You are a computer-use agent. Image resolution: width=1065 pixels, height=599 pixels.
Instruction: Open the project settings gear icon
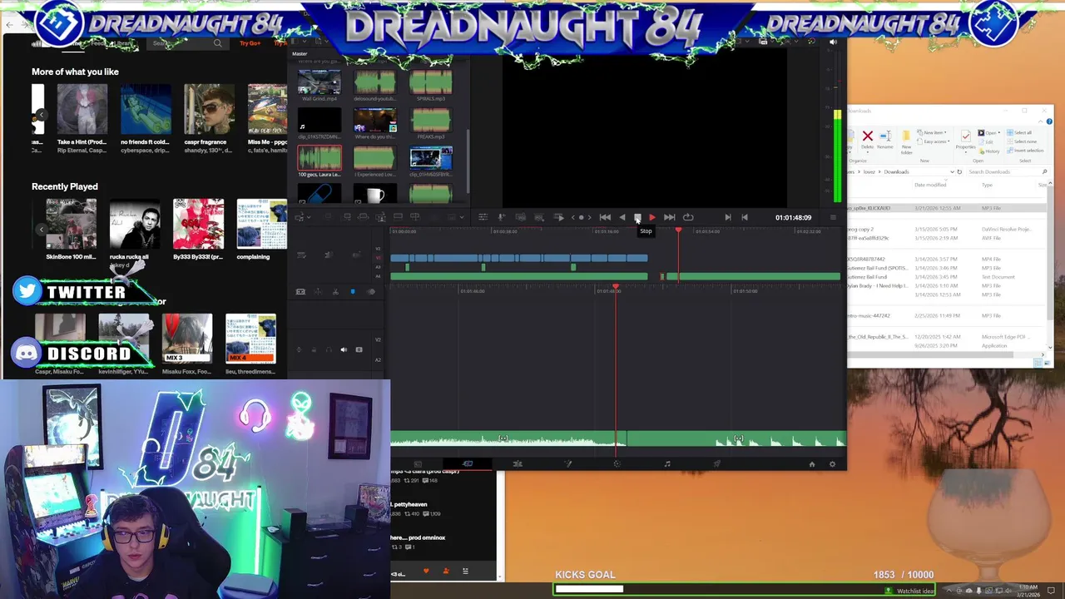coord(832,464)
